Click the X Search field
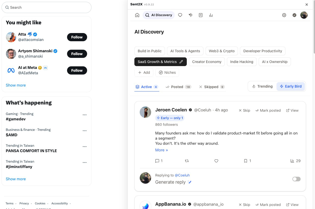Viewport: 315px width, 209px height. tap(47, 7)
